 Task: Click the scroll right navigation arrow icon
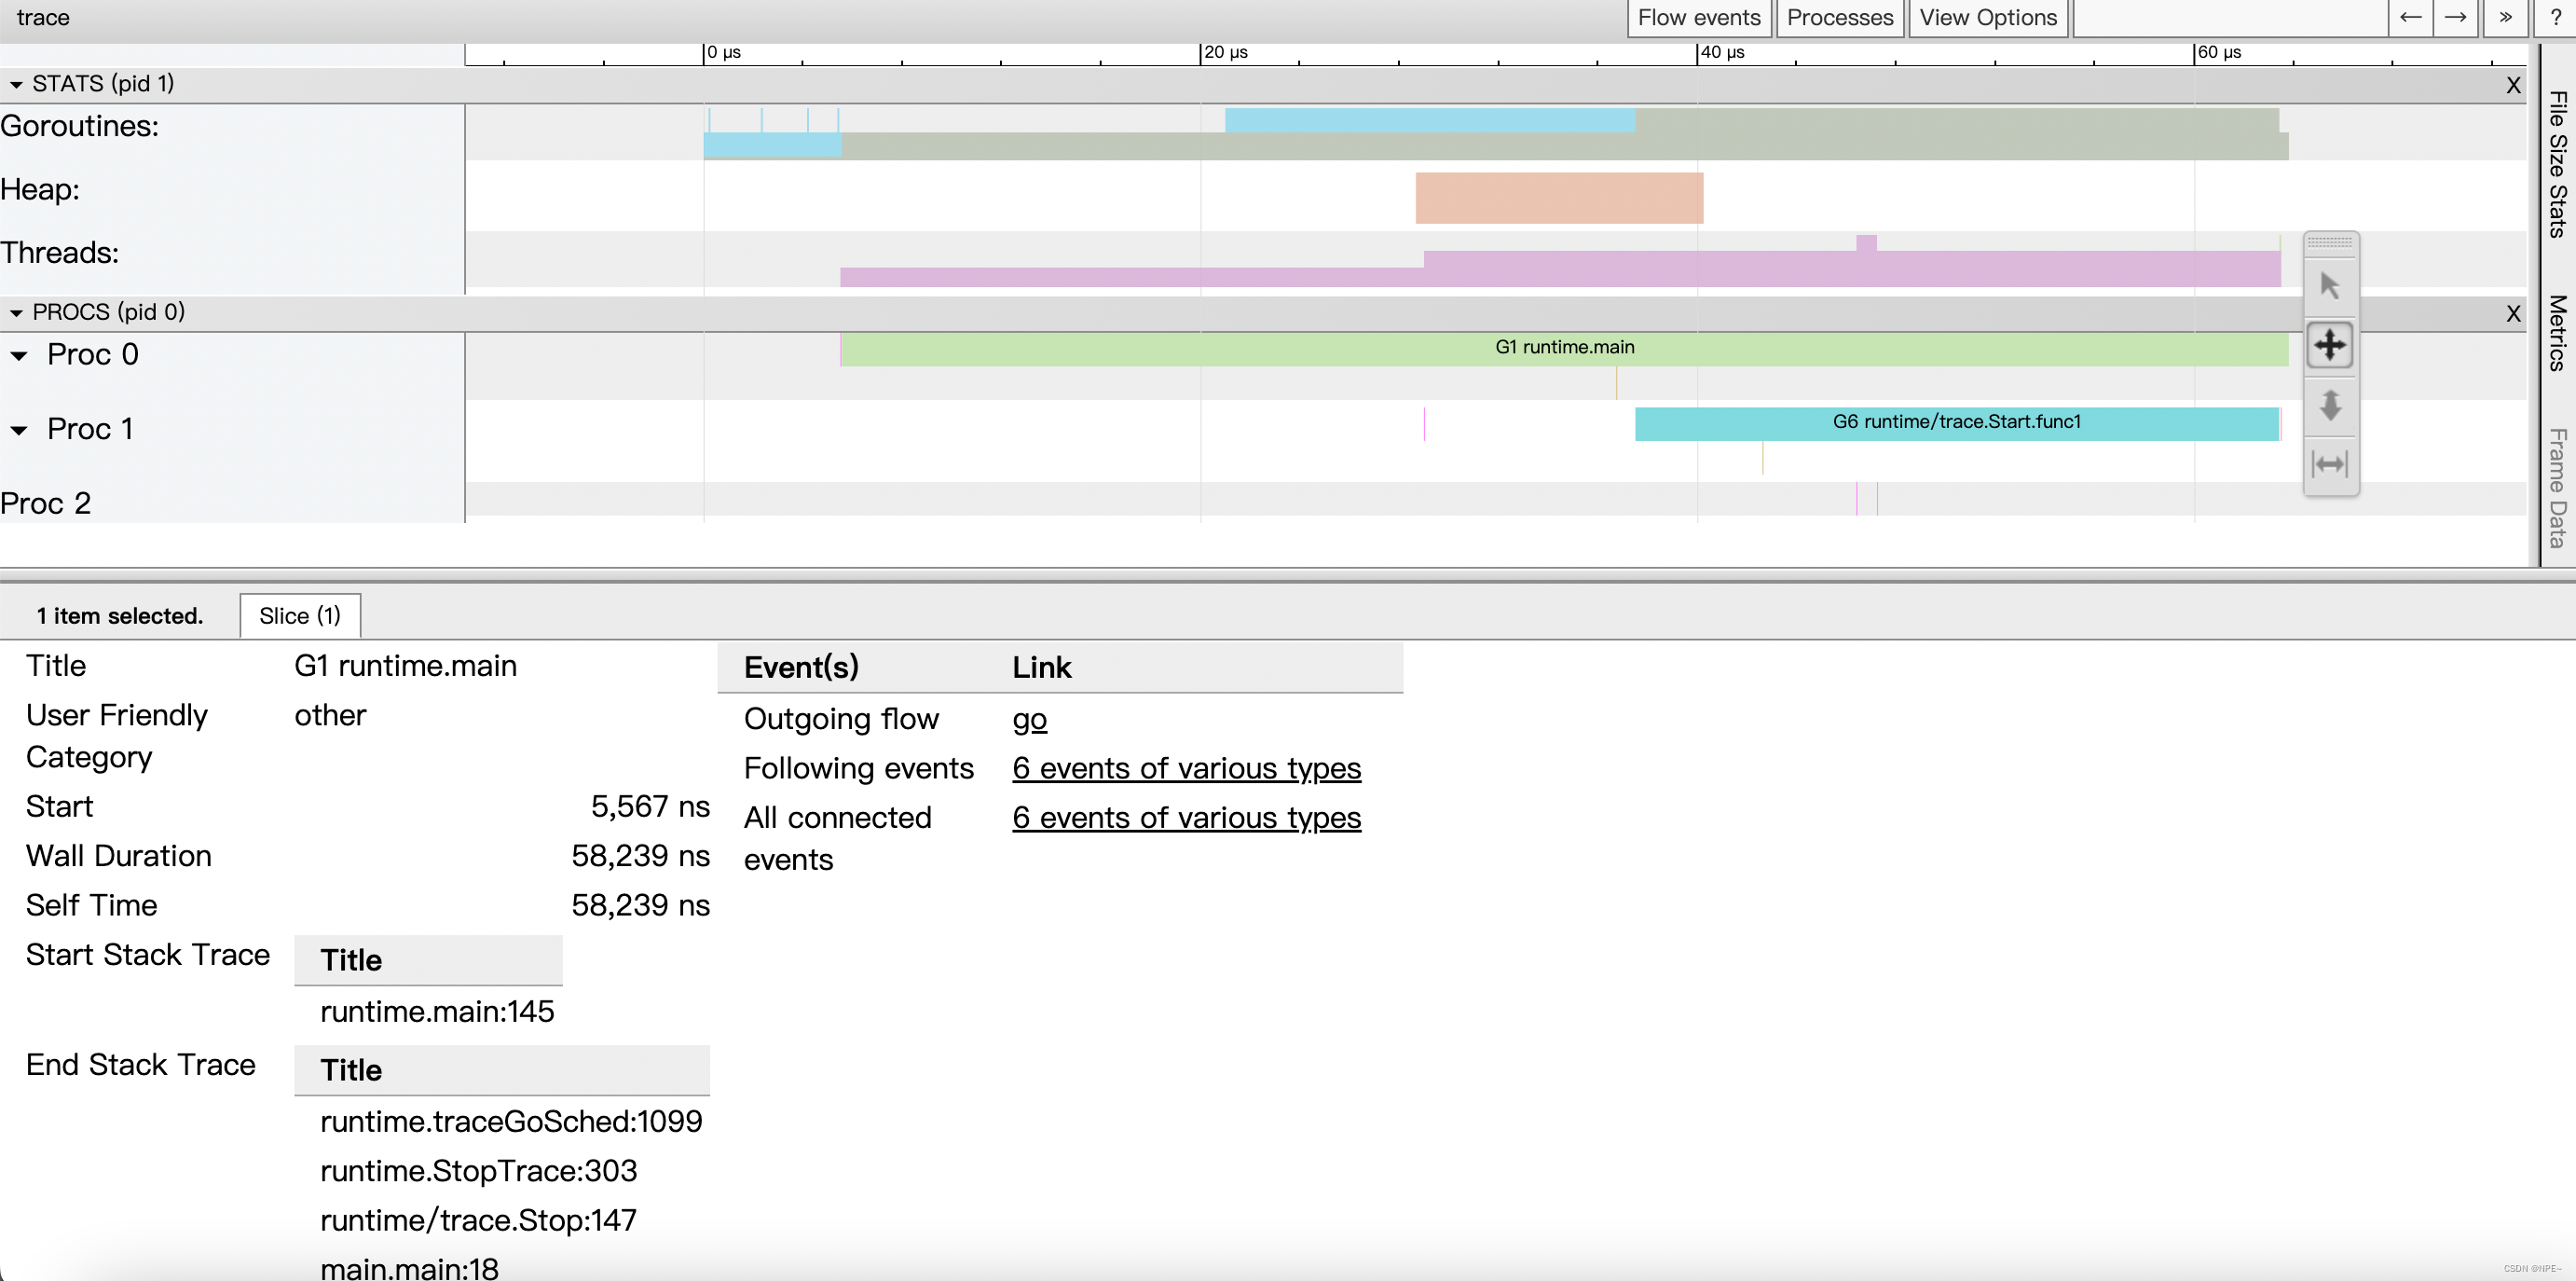(2455, 18)
